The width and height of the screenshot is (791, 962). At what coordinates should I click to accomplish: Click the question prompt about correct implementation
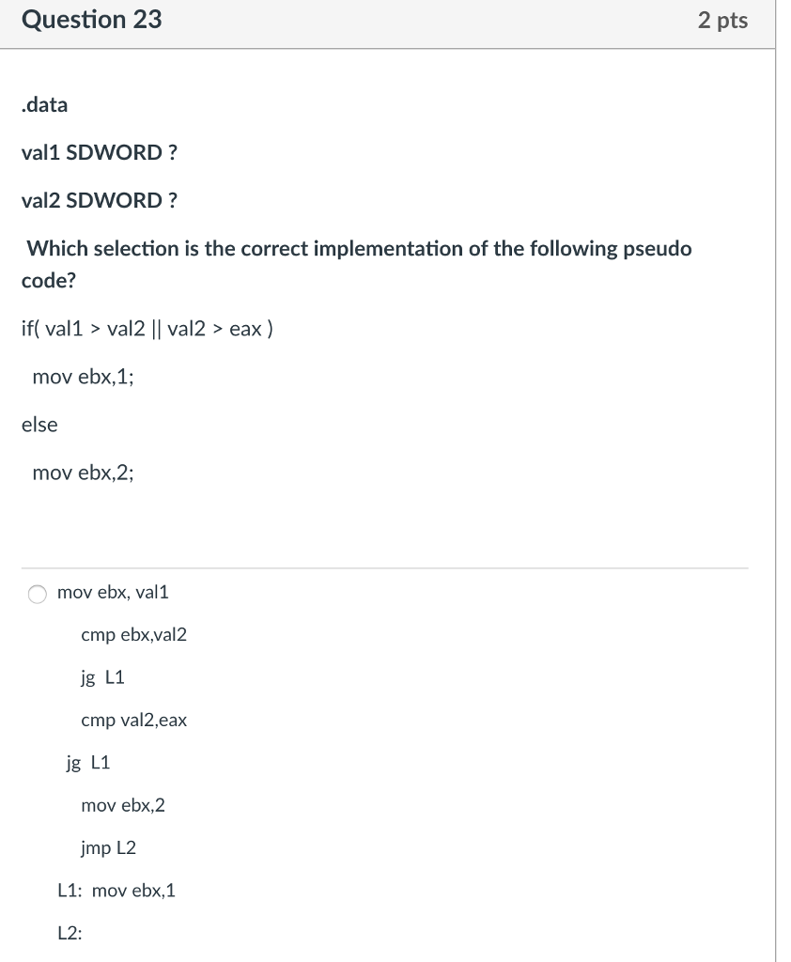(357, 264)
